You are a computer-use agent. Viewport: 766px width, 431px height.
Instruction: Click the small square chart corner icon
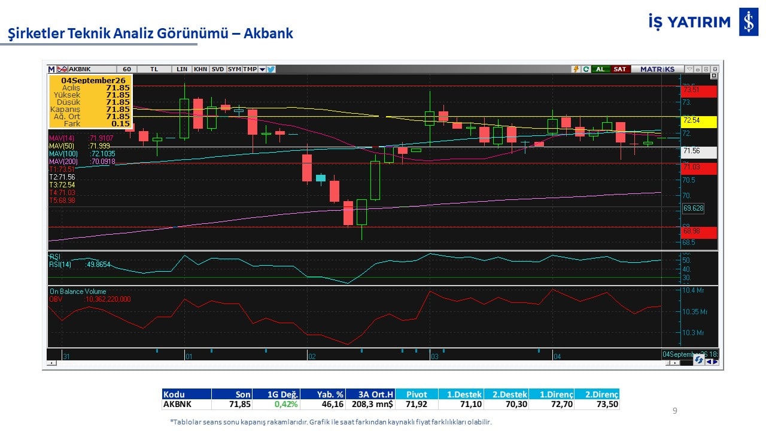point(714,76)
